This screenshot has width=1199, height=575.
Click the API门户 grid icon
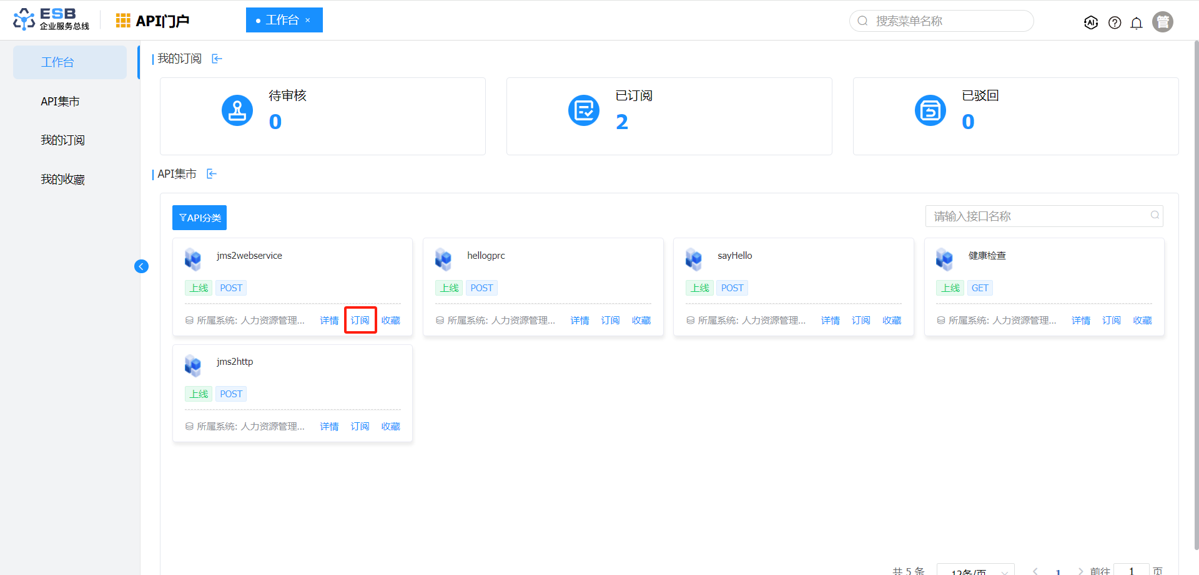123,21
